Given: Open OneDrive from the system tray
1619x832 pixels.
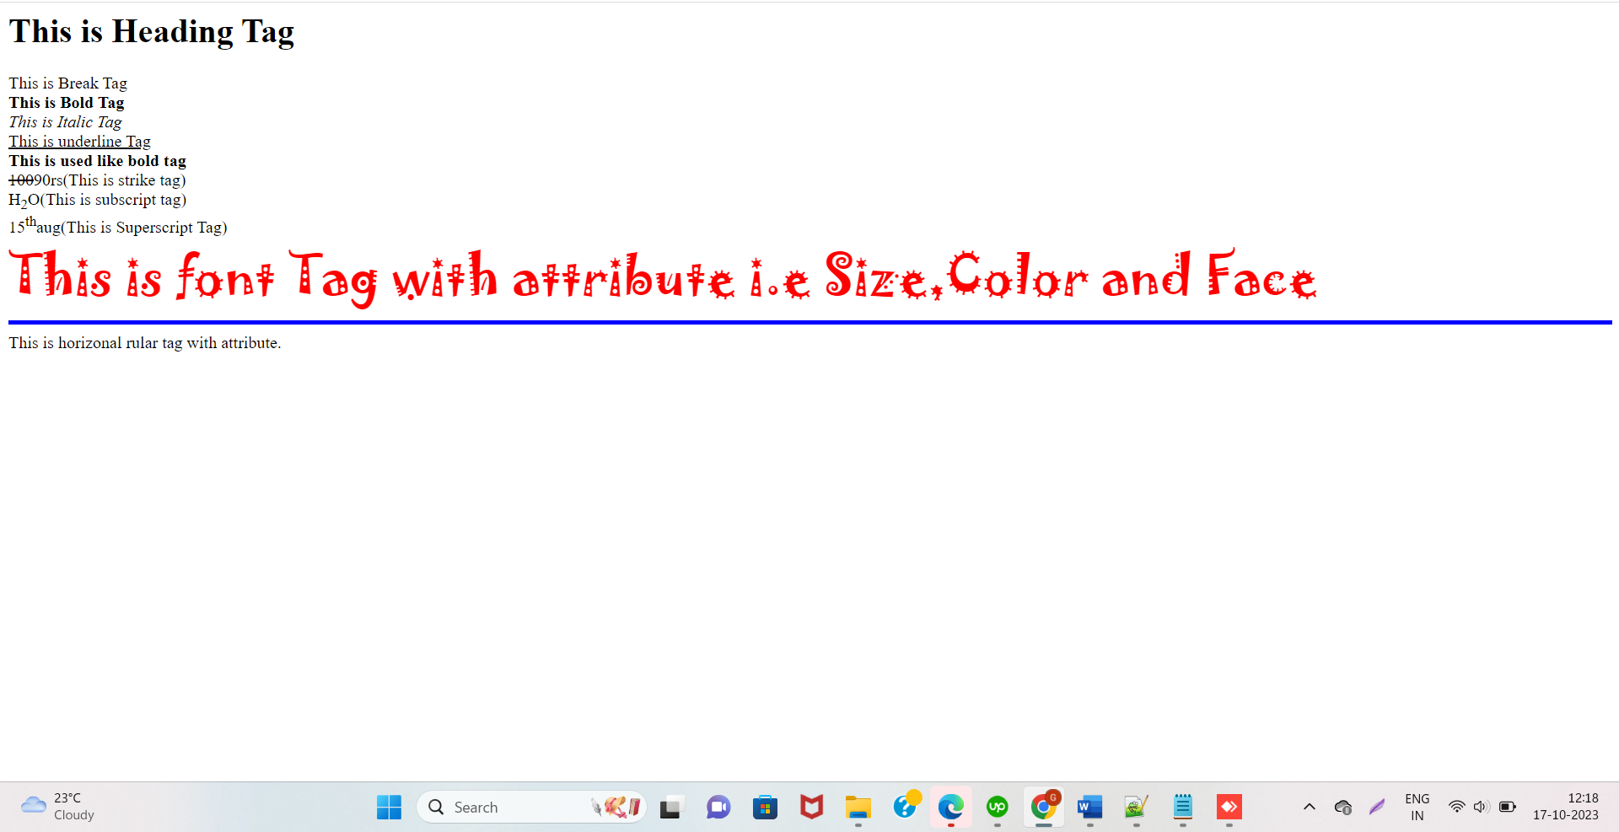Looking at the screenshot, I should 1344,807.
